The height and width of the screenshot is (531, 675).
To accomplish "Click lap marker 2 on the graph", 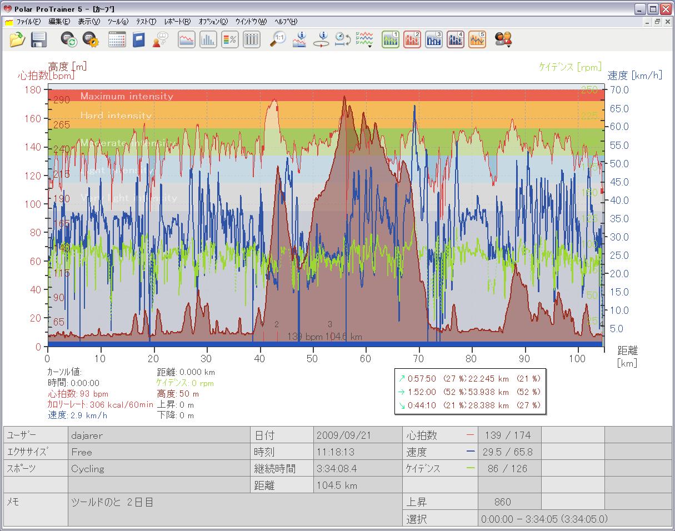I will [x=277, y=324].
